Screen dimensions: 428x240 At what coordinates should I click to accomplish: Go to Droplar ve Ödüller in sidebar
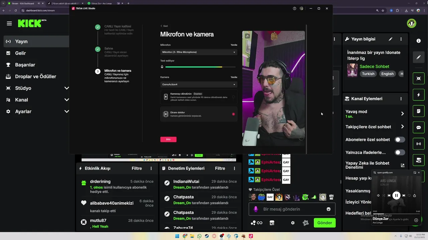click(35, 76)
